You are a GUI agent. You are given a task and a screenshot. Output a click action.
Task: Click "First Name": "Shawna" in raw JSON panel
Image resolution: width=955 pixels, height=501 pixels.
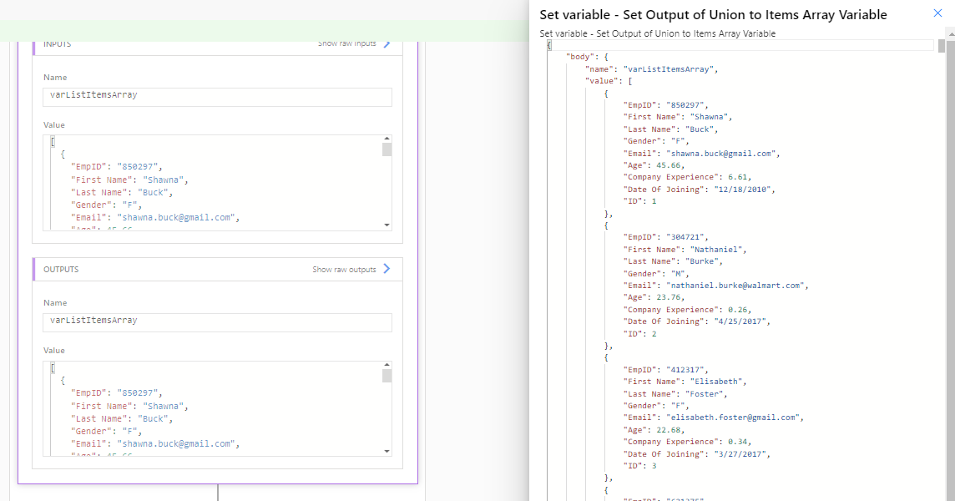(677, 116)
